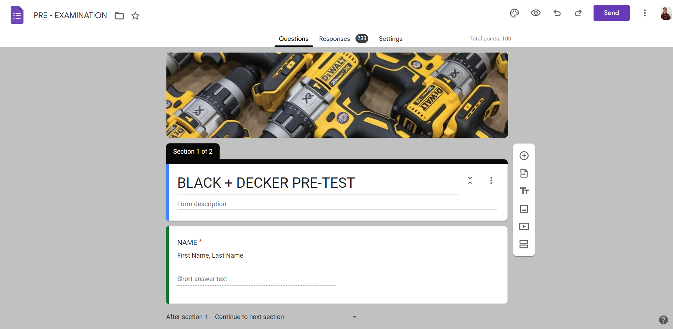This screenshot has height=329, width=673.
Task: Open the After section 1 dropdown
Action: click(x=286, y=317)
